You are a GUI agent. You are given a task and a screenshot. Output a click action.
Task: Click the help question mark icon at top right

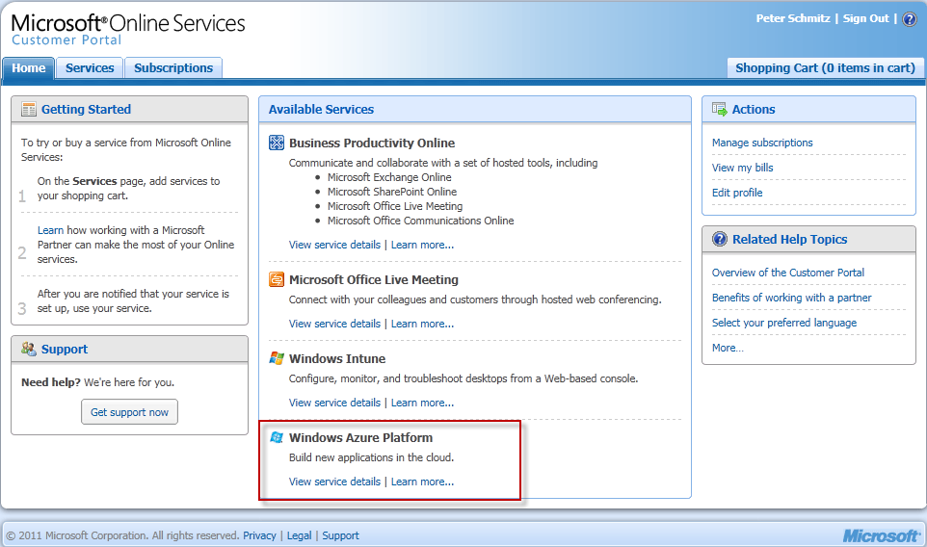(910, 19)
